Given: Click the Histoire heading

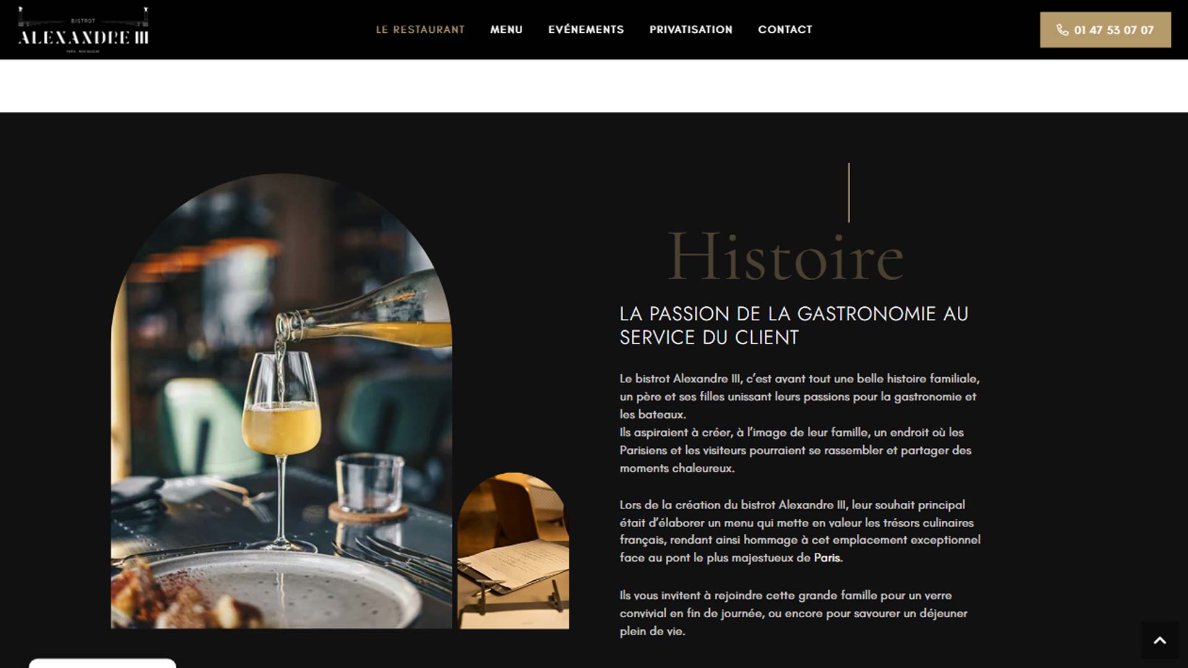Looking at the screenshot, I should pyautogui.click(x=786, y=256).
